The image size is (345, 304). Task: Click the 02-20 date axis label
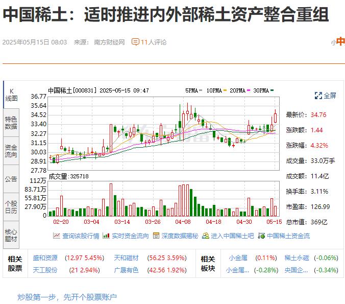pyautogui.click(x=61, y=222)
